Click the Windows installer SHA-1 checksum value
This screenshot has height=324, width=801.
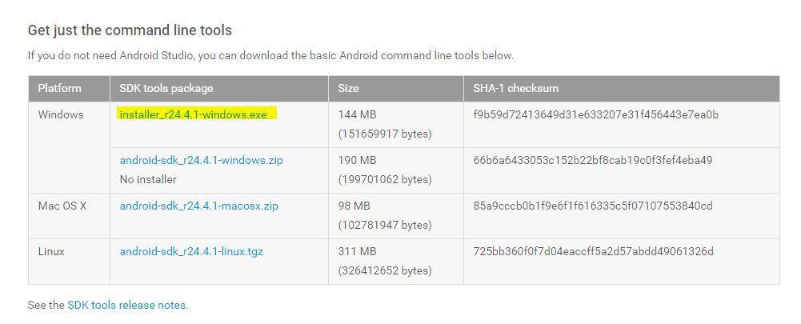(x=596, y=114)
